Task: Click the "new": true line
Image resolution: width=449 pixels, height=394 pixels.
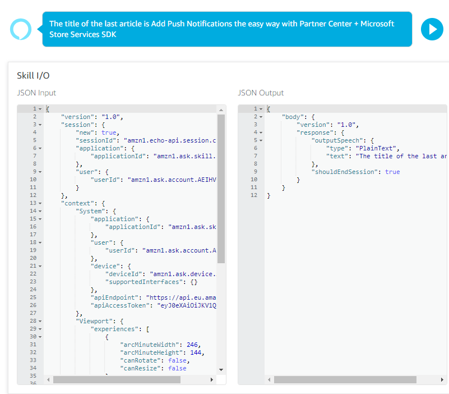Action: (98, 132)
